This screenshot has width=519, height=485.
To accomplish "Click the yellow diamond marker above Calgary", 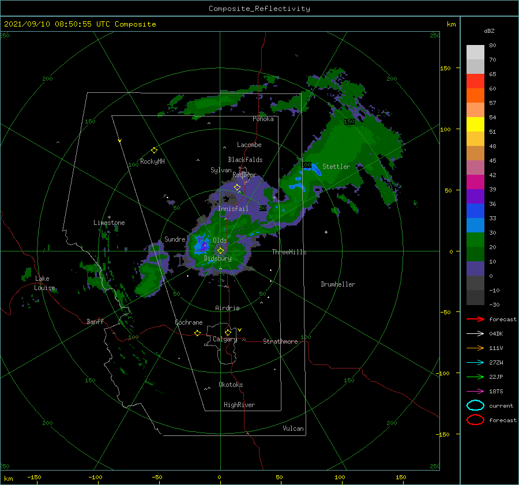I will click(228, 332).
